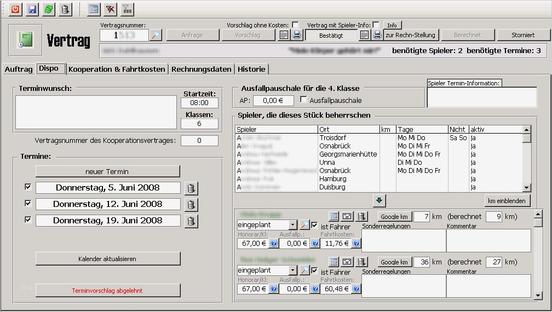Screen dimensions: 552x312
Task: Uncheck the Donnerstag, 12. Juni 2008 checkbox
Action: 28,203
